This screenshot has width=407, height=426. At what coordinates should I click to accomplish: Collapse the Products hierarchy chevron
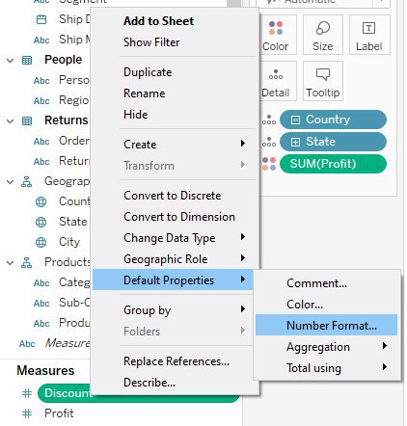pos(11,262)
